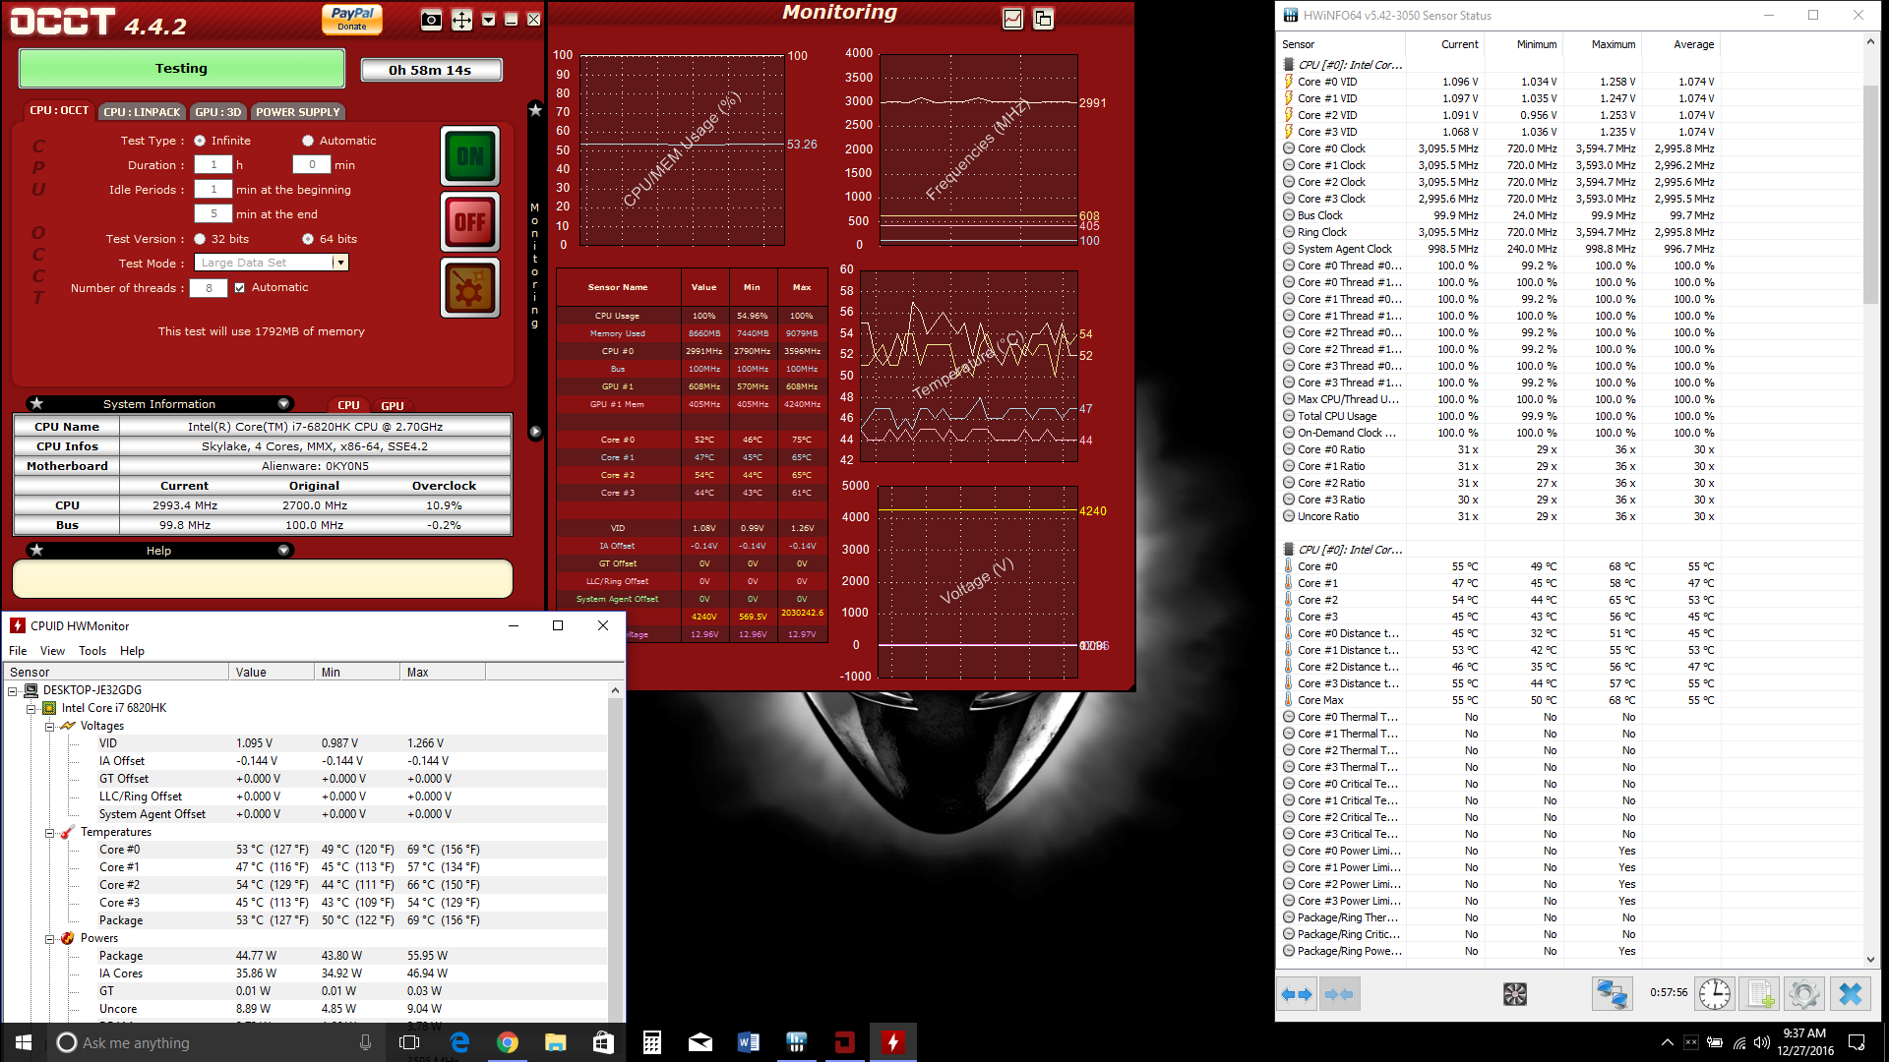Viewport: 1889px width, 1062px height.
Task: Open HWMonitor Tools menu
Action: click(x=92, y=651)
